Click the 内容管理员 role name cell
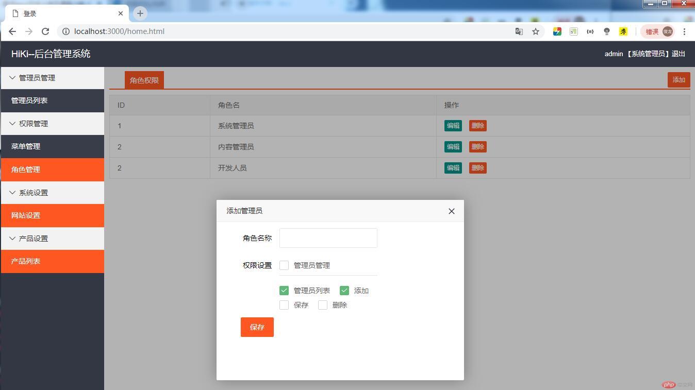 point(323,147)
